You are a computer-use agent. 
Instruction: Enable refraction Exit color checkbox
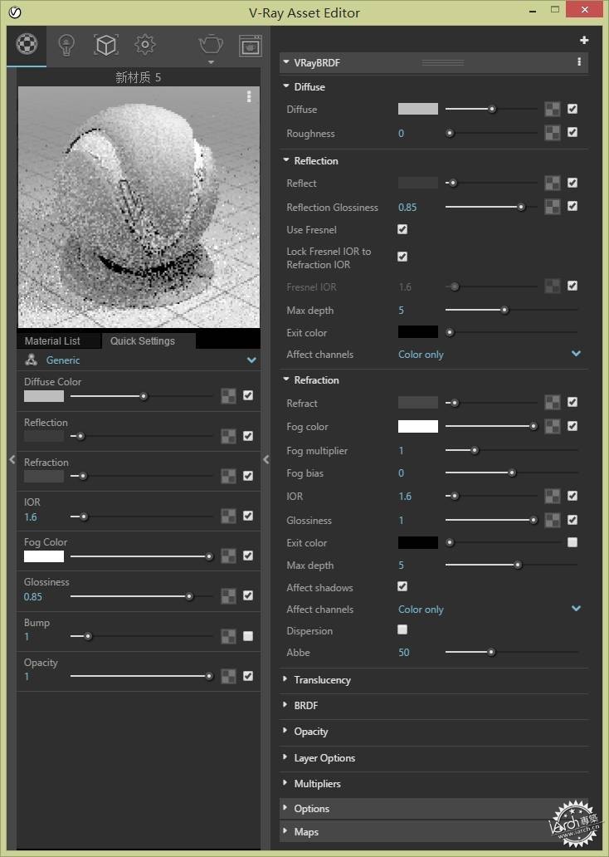572,542
